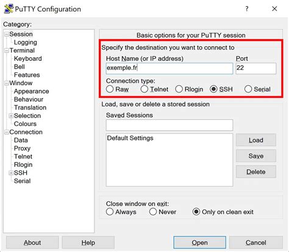Click the About button
Viewport: 289px width, 252px height.
(x=32, y=242)
